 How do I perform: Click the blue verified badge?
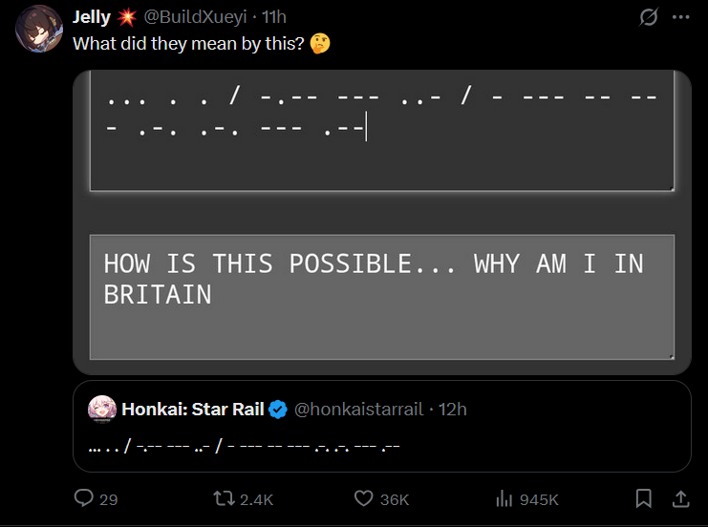click(x=278, y=410)
